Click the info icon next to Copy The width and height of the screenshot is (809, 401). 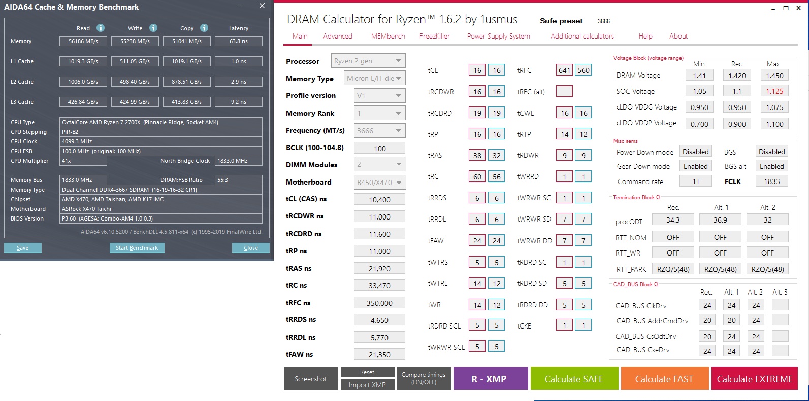(x=204, y=28)
